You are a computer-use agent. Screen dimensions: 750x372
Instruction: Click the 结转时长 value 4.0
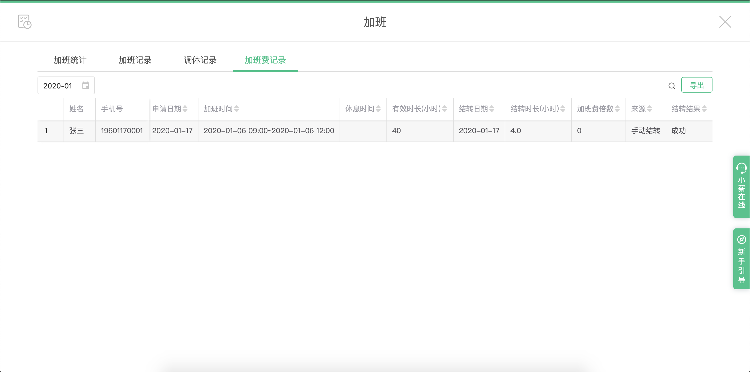tap(516, 131)
